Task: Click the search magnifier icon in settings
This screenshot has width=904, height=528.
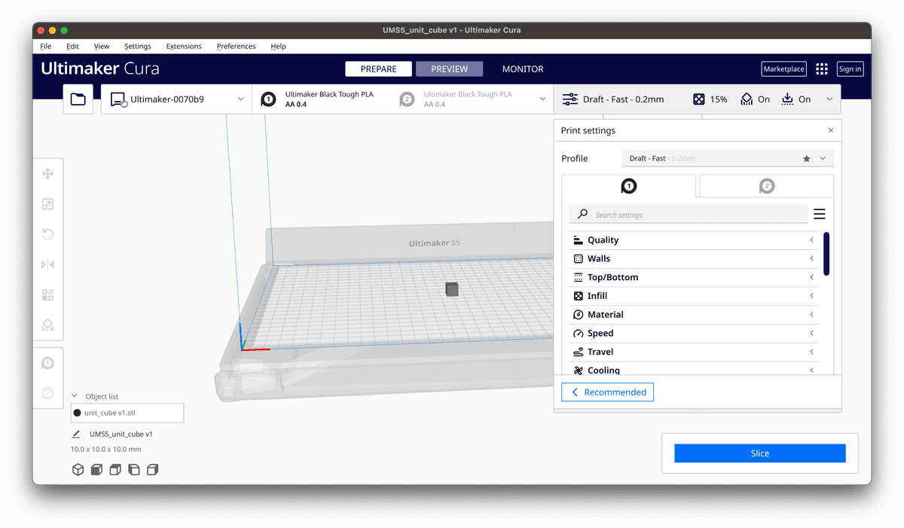Action: tap(582, 215)
